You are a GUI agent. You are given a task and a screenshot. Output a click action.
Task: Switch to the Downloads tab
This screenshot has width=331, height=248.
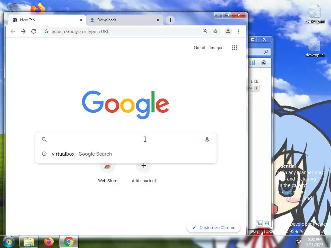124,20
